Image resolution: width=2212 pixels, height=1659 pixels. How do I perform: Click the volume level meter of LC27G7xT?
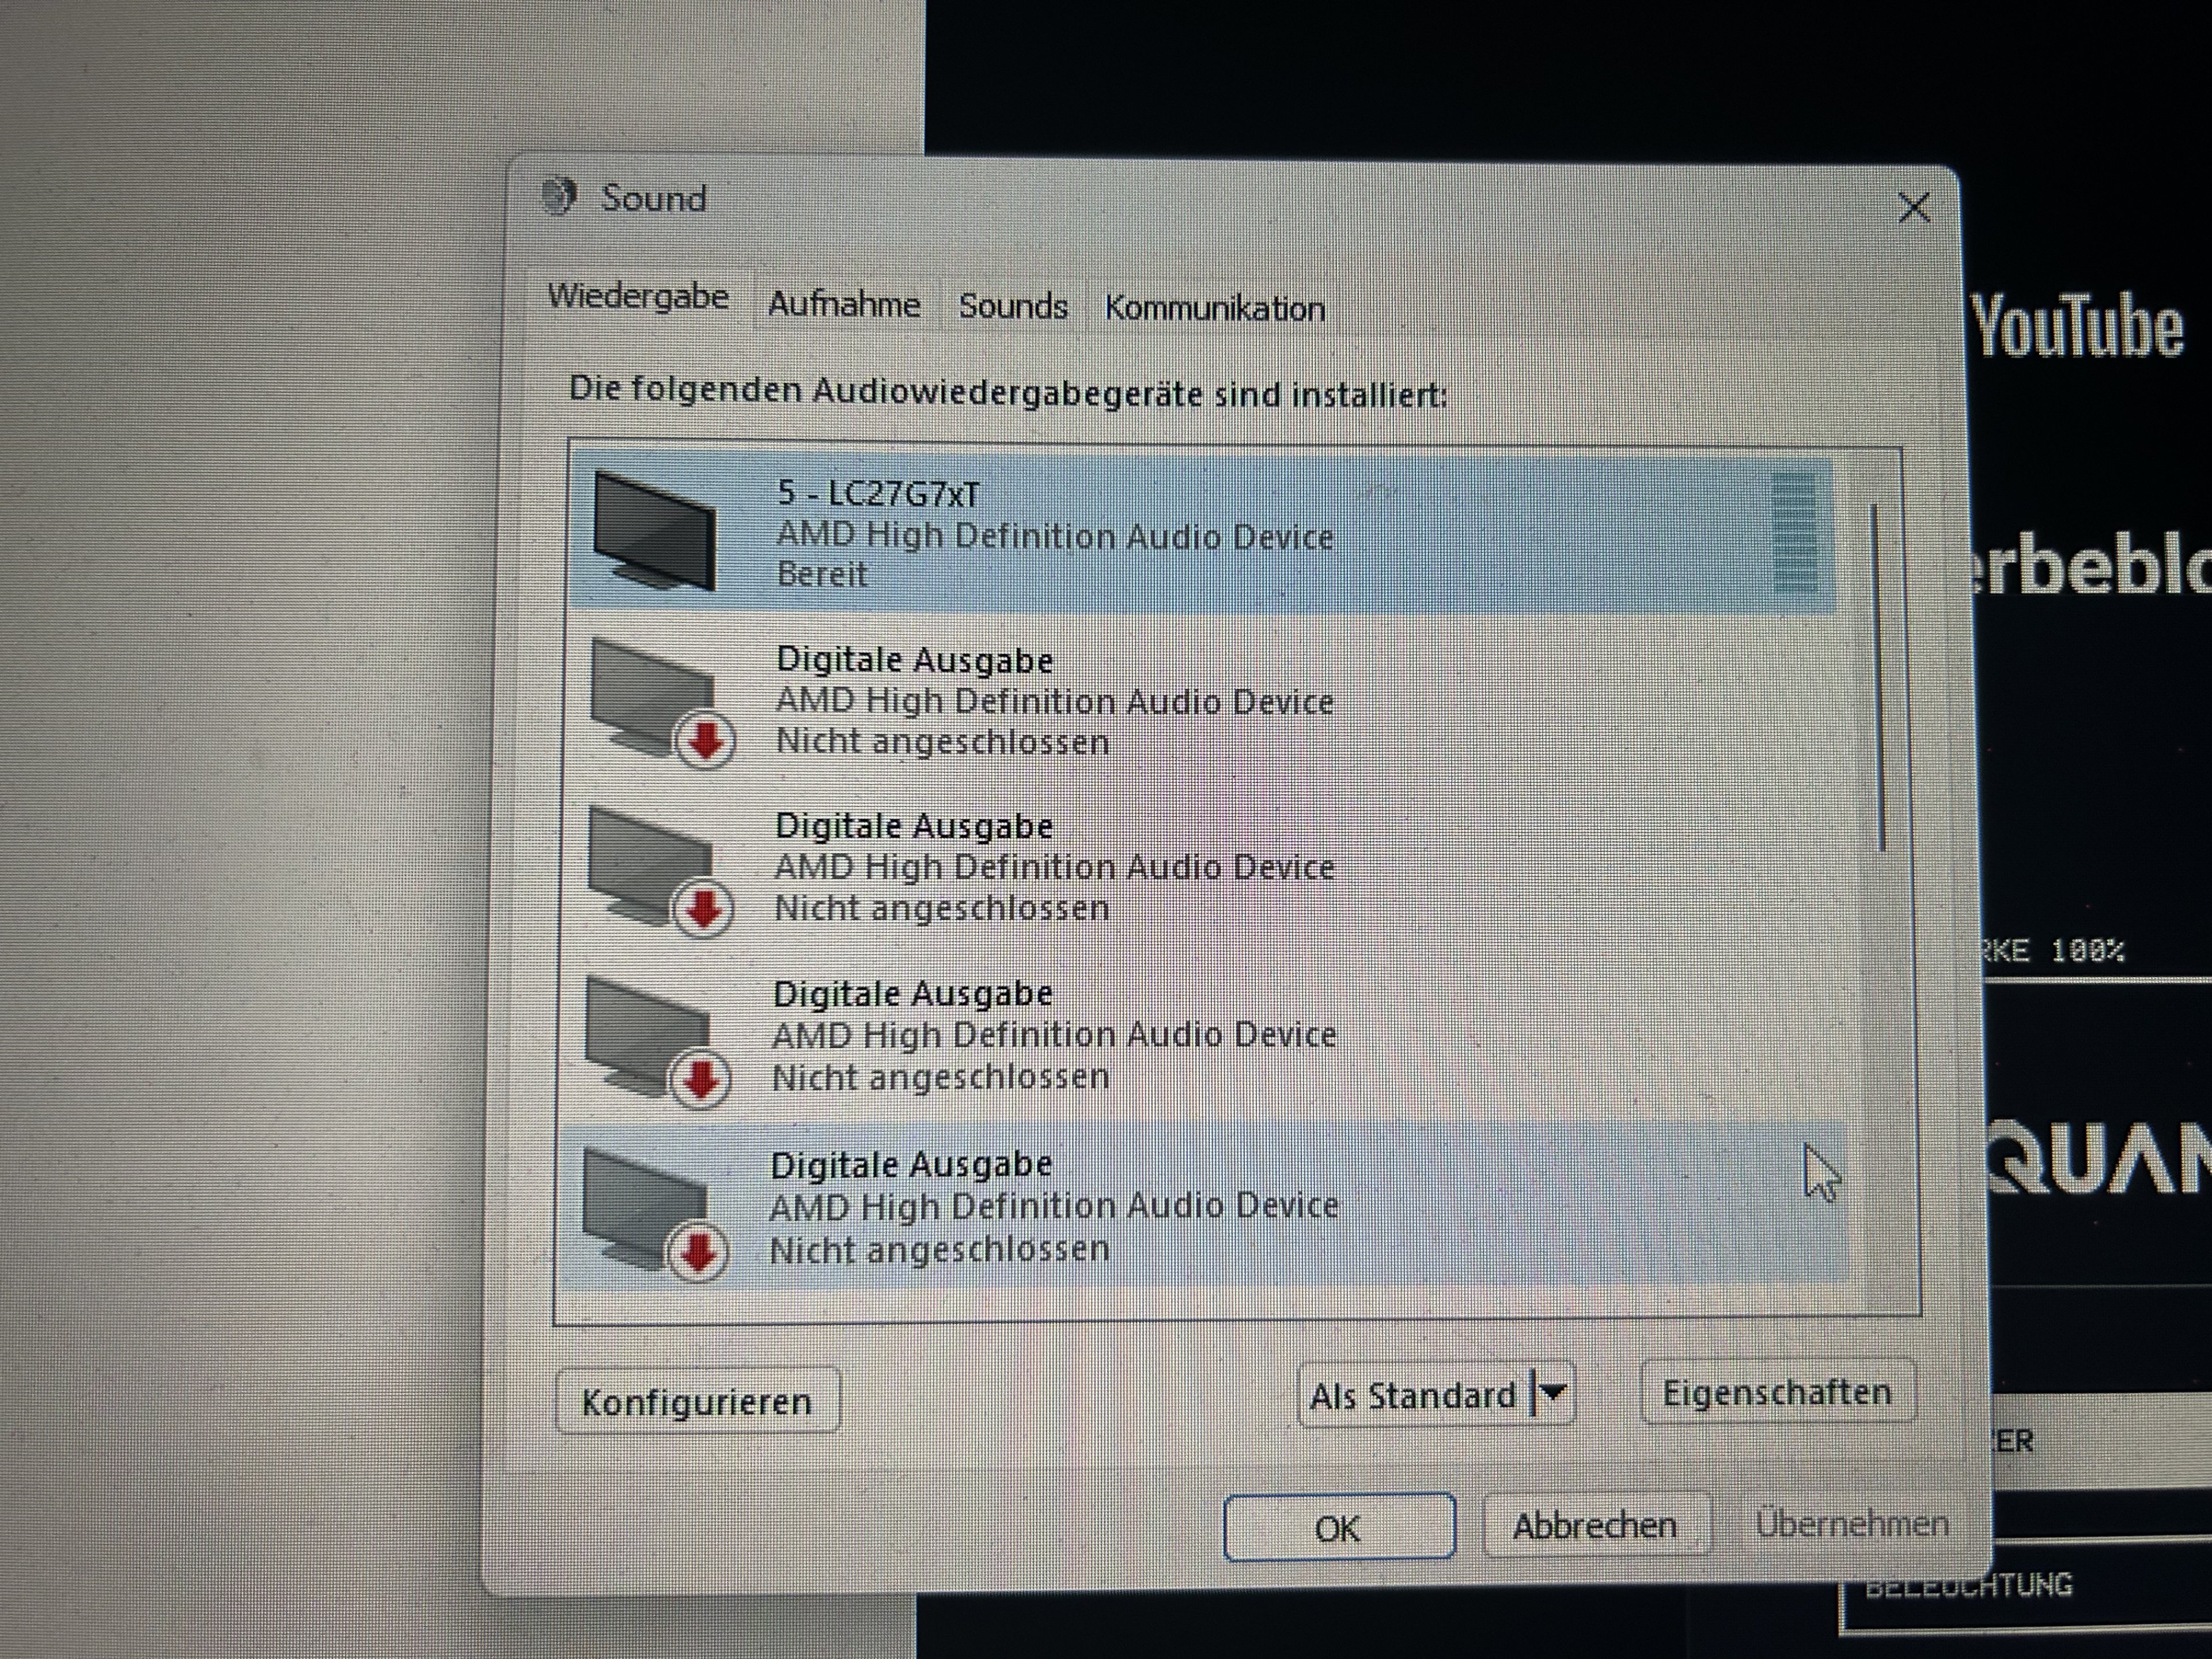[x=1793, y=533]
